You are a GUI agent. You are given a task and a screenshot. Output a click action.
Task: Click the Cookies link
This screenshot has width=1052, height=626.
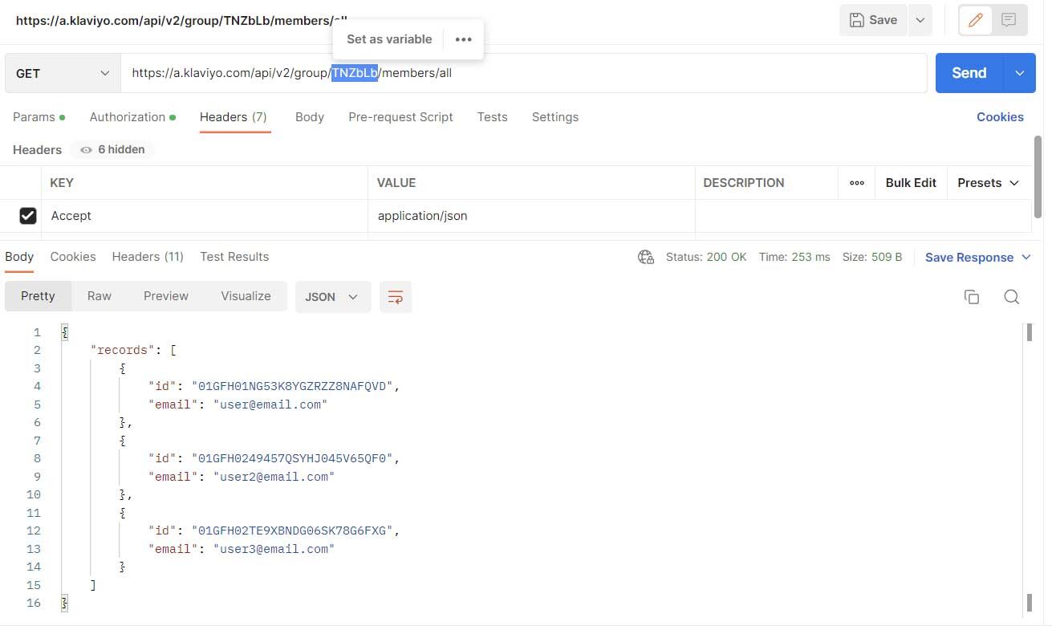tap(1000, 116)
